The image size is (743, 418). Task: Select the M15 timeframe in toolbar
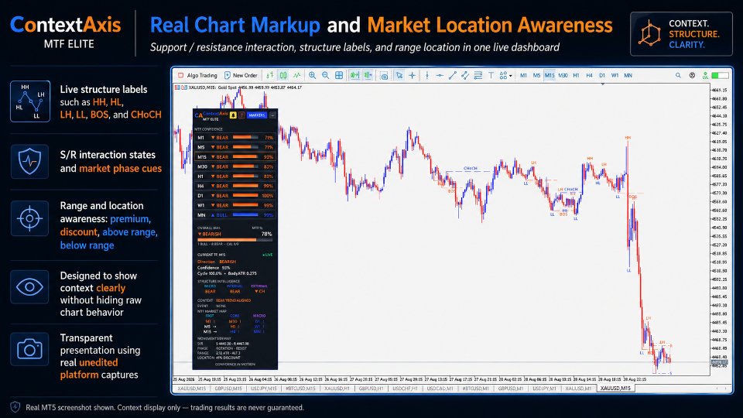click(x=550, y=75)
